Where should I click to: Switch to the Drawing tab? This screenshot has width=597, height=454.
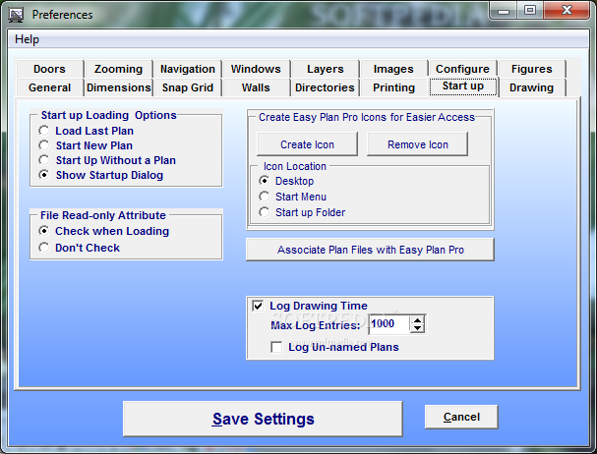[x=531, y=87]
